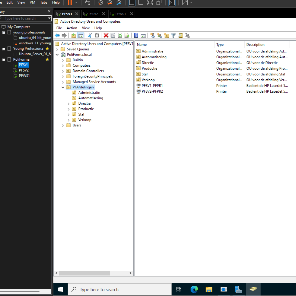This screenshot has width=296, height=296.
Task: Take a snapshot of the virtual machine
Action: pyautogui.click(x=100, y=3)
